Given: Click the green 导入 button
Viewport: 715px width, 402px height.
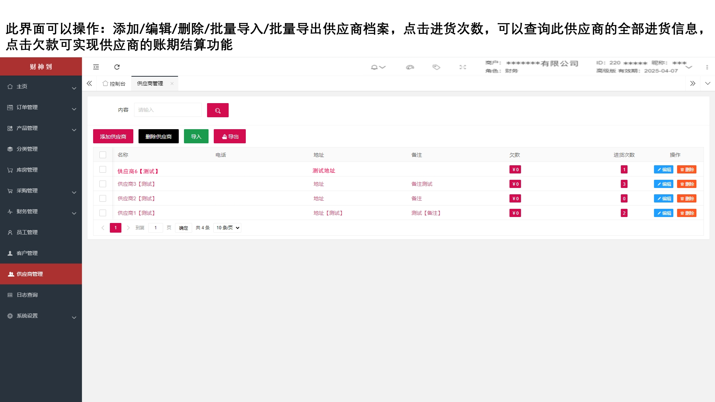Looking at the screenshot, I should click(196, 137).
